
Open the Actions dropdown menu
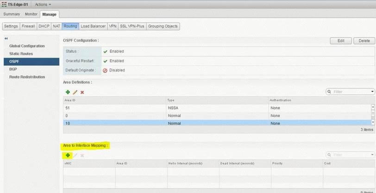(43, 4)
